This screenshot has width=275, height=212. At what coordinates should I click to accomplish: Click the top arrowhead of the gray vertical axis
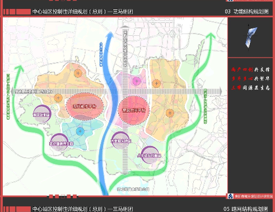pyautogui.click(x=125, y=27)
